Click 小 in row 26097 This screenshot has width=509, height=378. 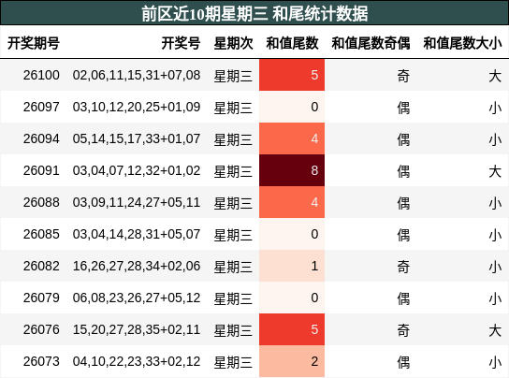click(495, 108)
